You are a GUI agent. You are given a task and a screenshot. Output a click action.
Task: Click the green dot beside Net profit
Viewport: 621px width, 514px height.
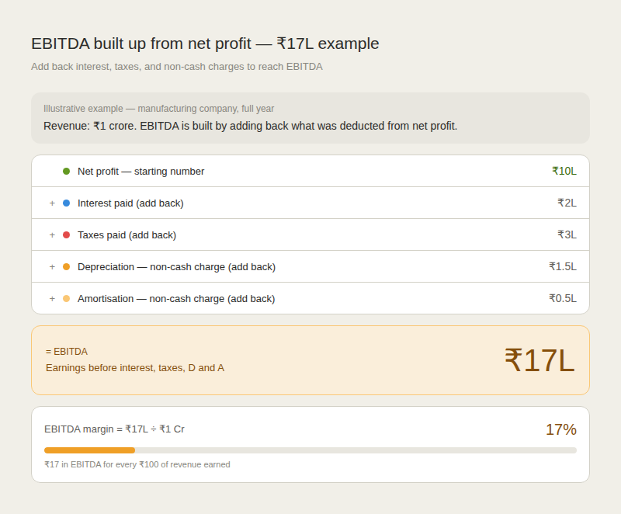[x=66, y=171]
